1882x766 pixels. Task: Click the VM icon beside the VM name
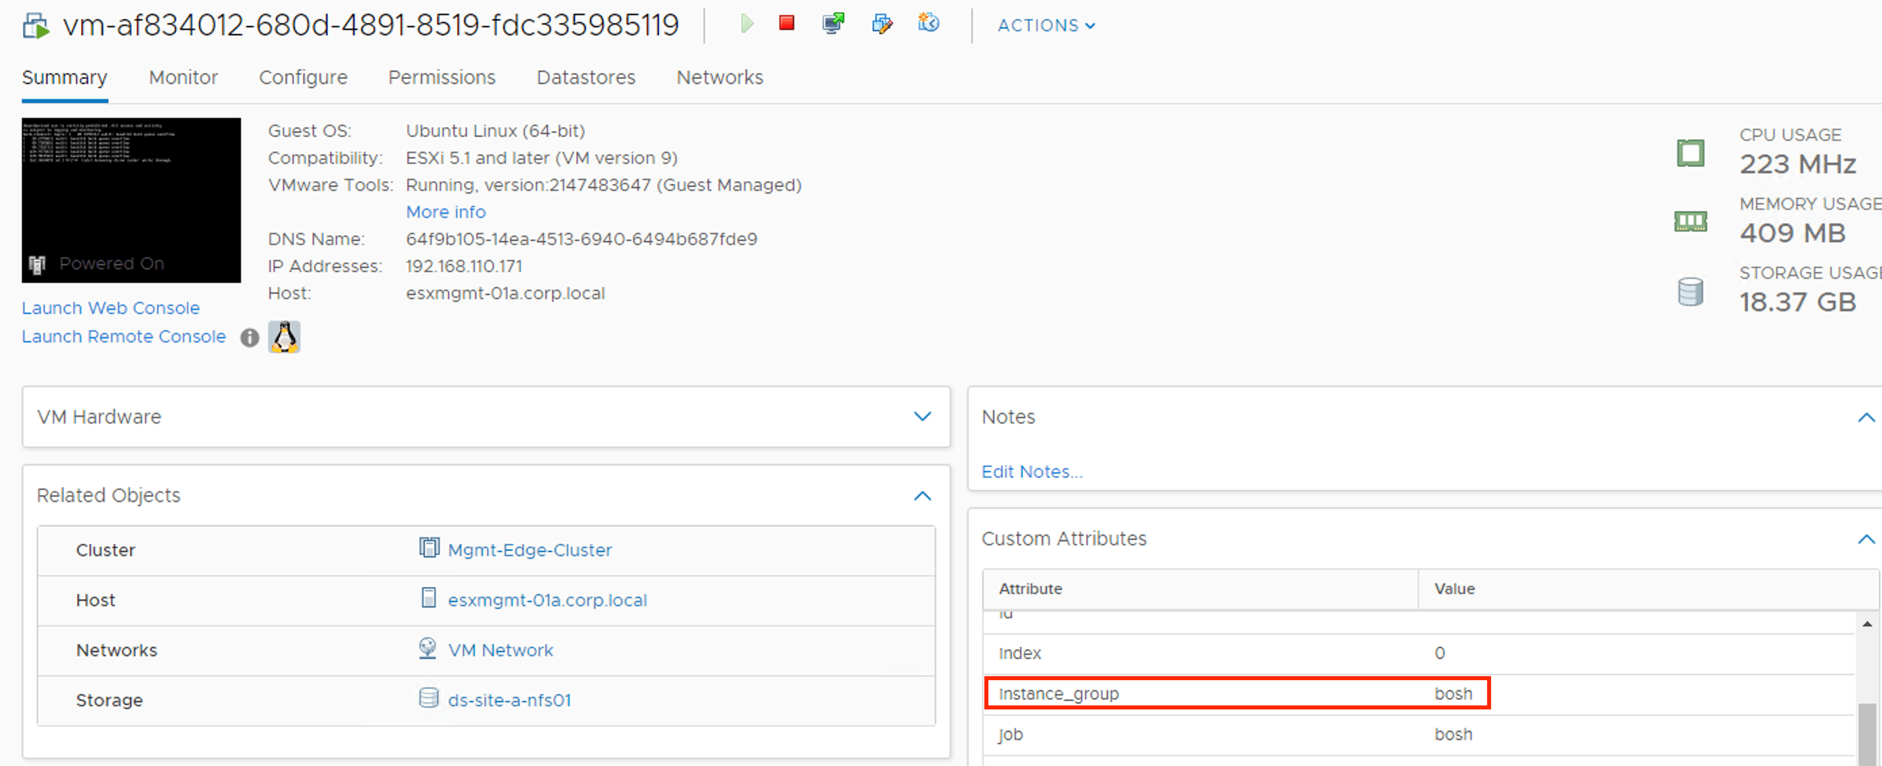click(x=36, y=26)
